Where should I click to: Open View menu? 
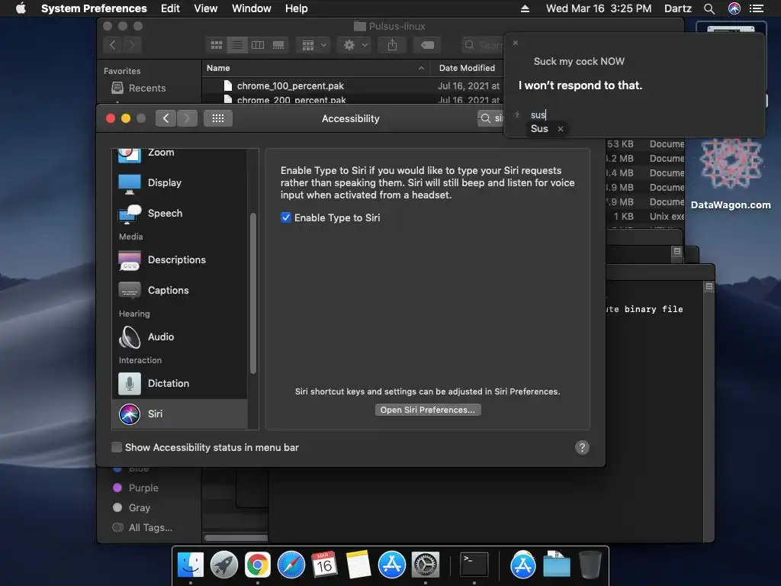206,8
